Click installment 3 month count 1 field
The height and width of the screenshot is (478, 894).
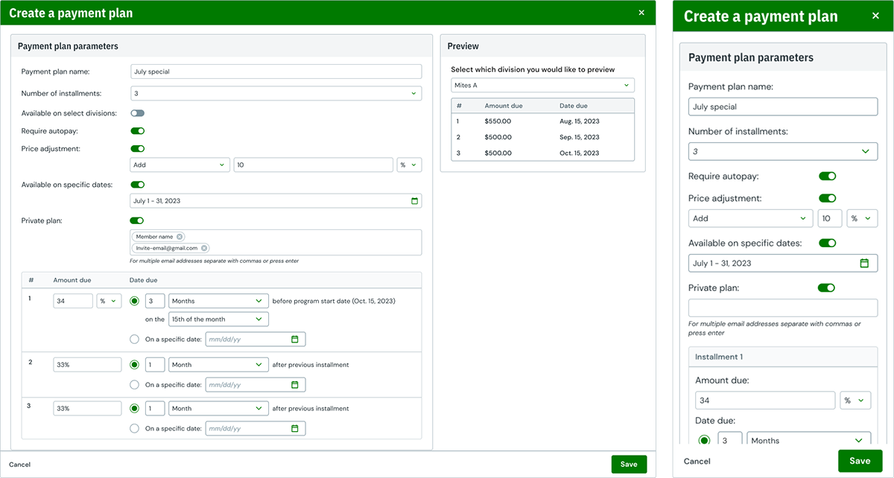[x=155, y=409]
